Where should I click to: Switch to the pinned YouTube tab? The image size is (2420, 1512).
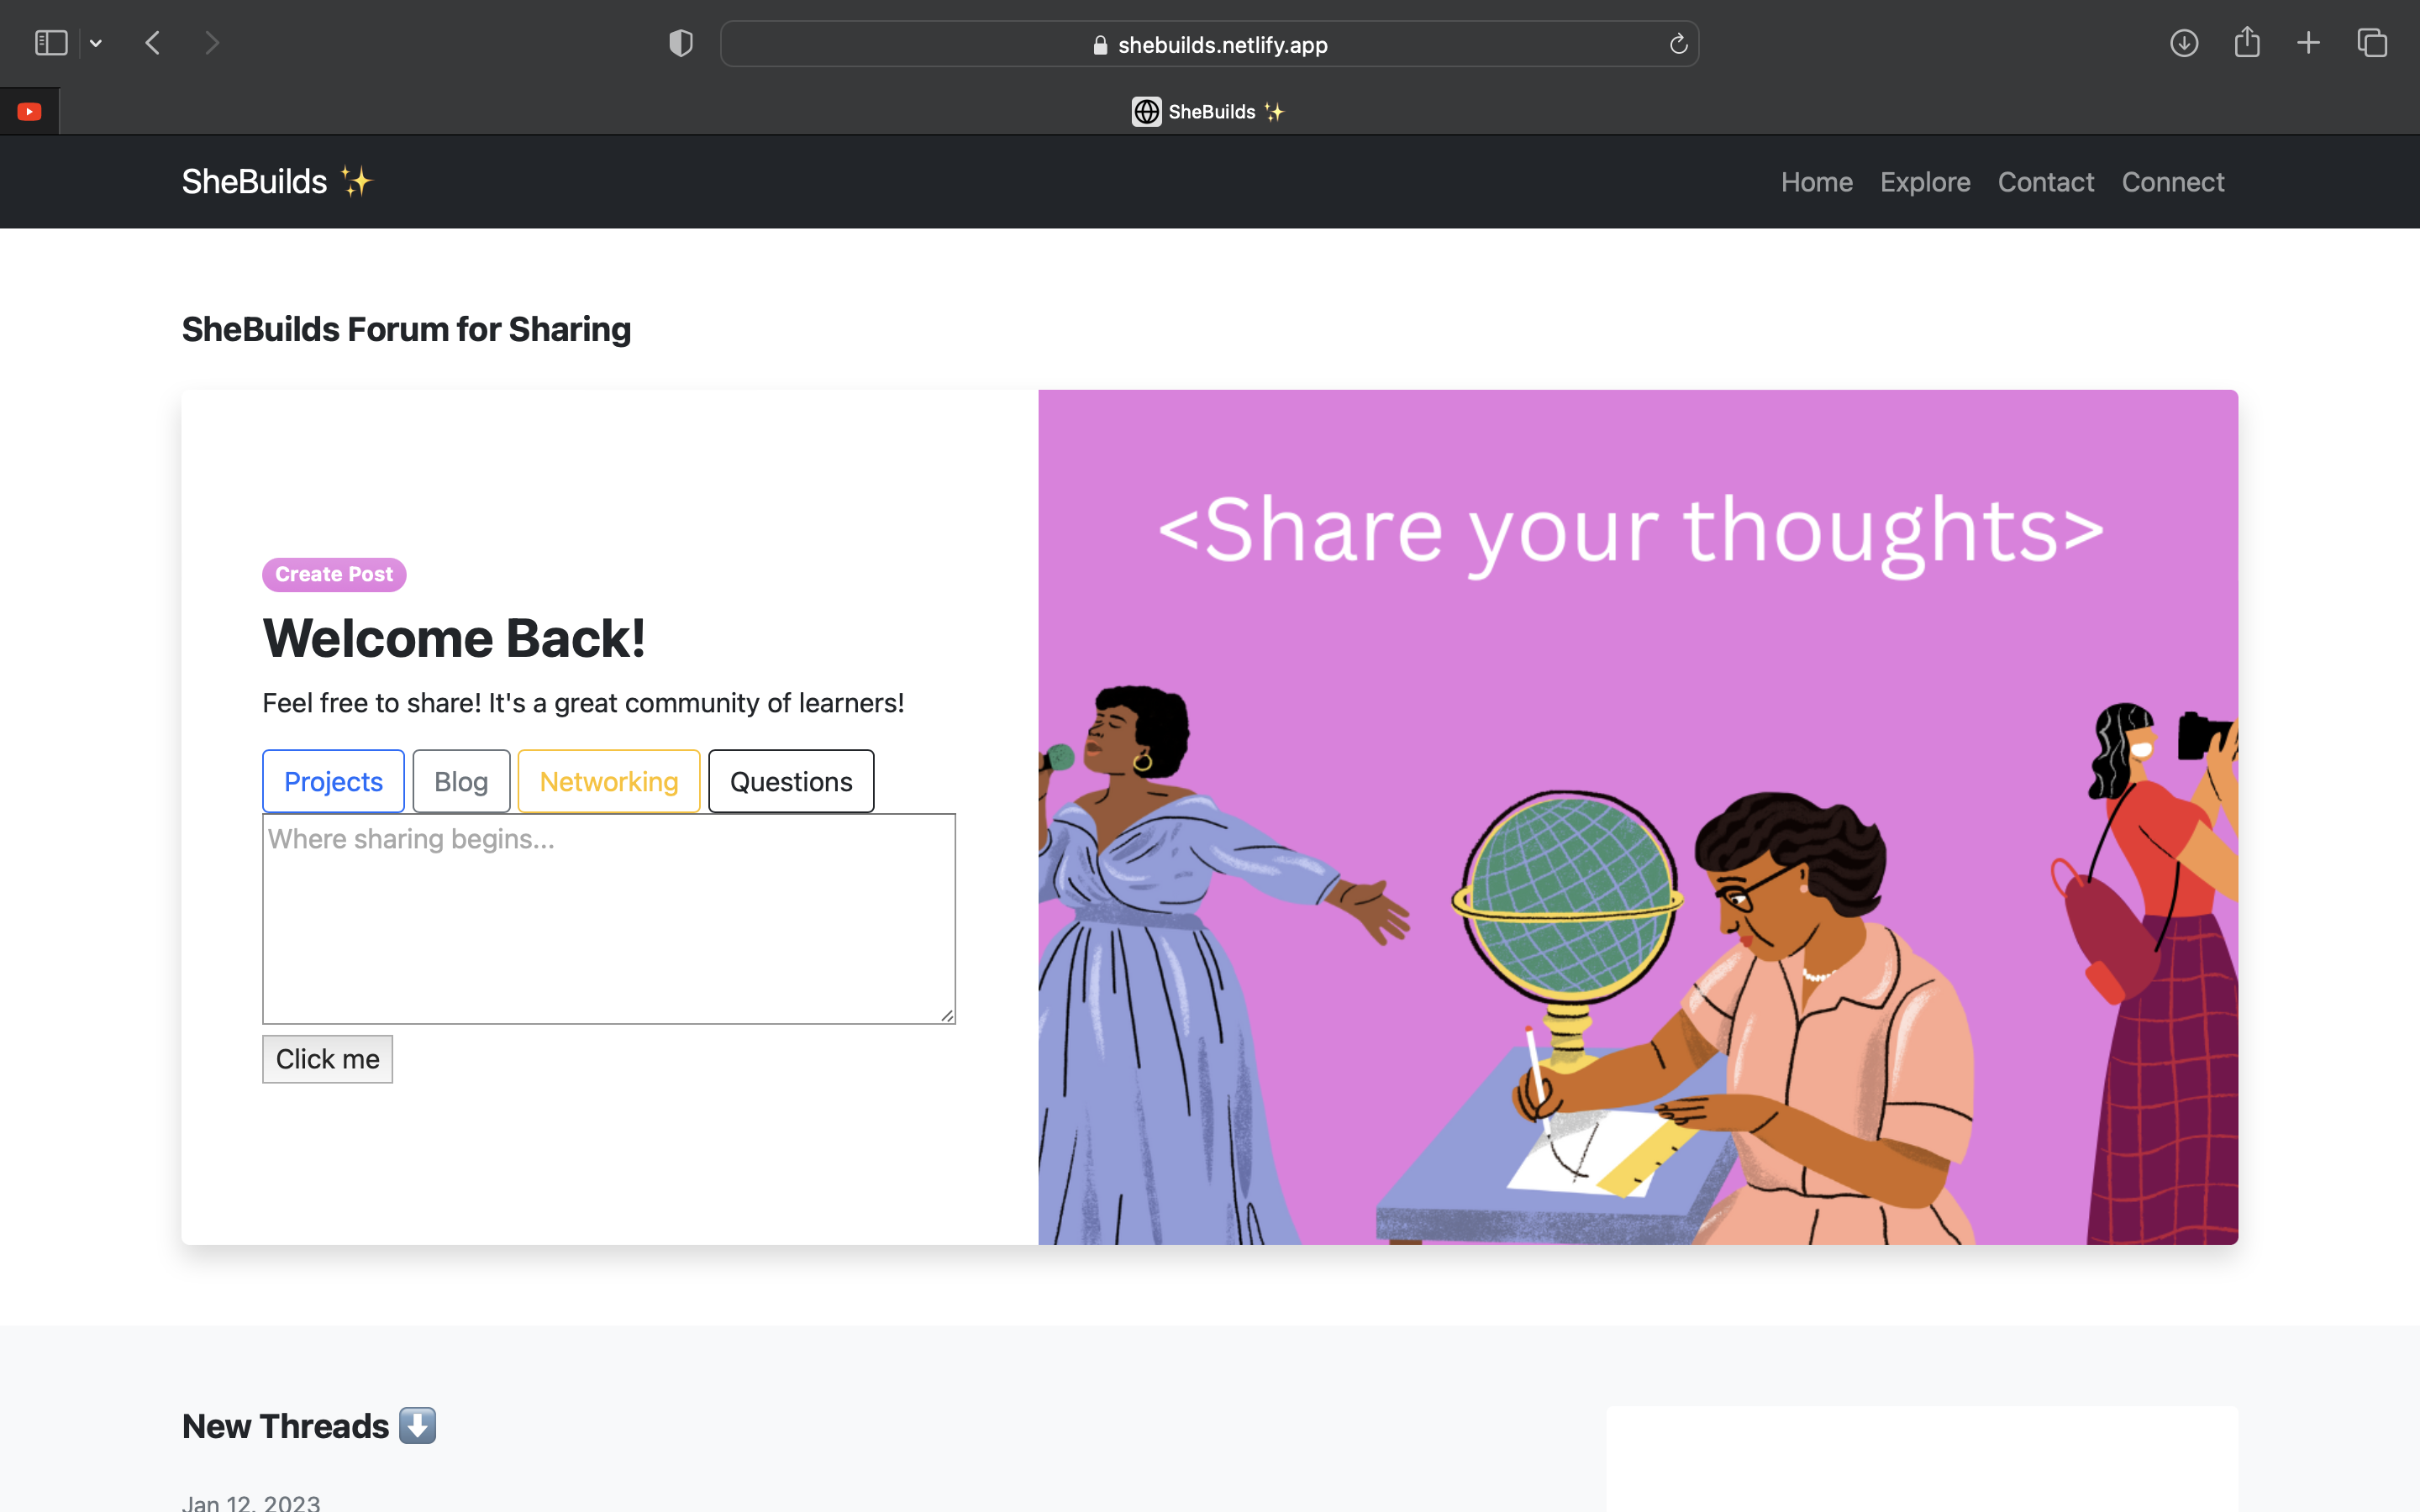[29, 111]
